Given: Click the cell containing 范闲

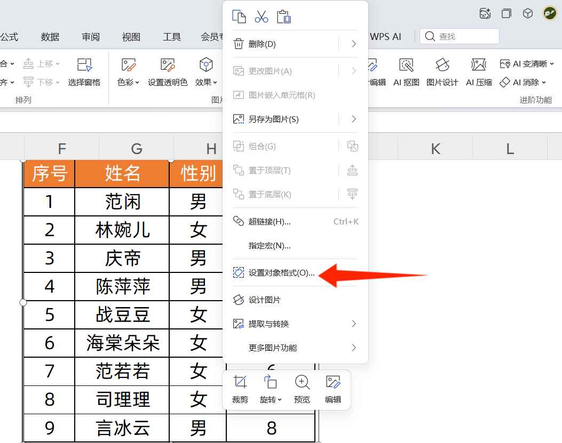Looking at the screenshot, I should pyautogui.click(x=122, y=202).
